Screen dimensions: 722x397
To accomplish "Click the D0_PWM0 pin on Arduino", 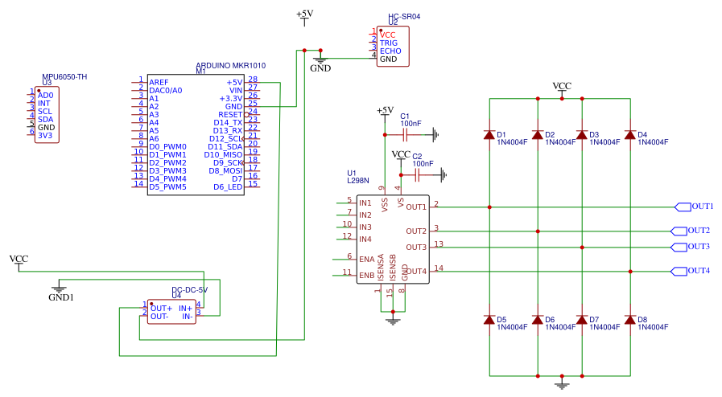I will coord(167,146).
